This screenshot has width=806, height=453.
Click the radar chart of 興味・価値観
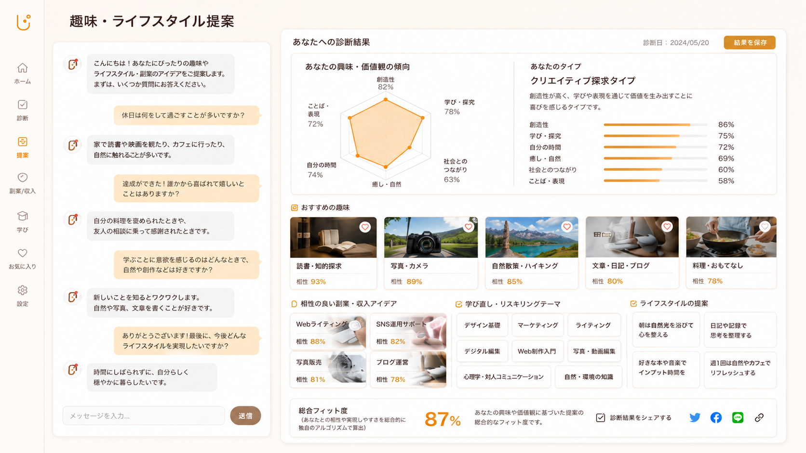click(x=386, y=134)
